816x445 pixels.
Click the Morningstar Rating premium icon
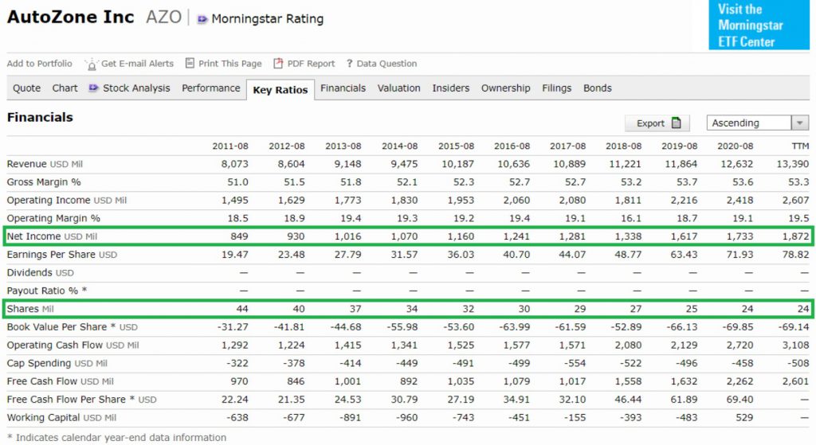tap(202, 19)
